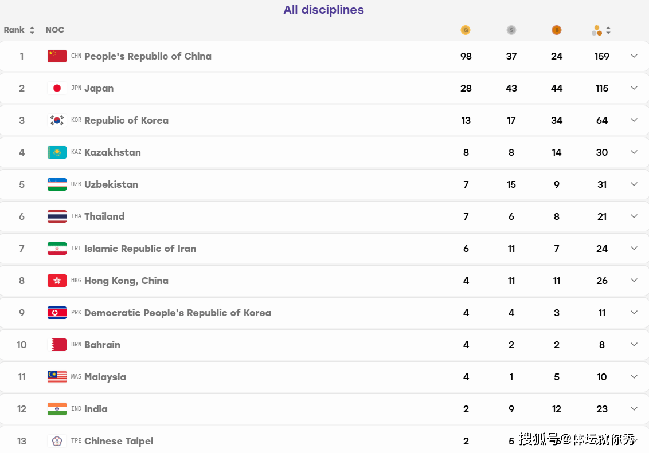Click the DPR Korea flag icon

click(x=57, y=313)
